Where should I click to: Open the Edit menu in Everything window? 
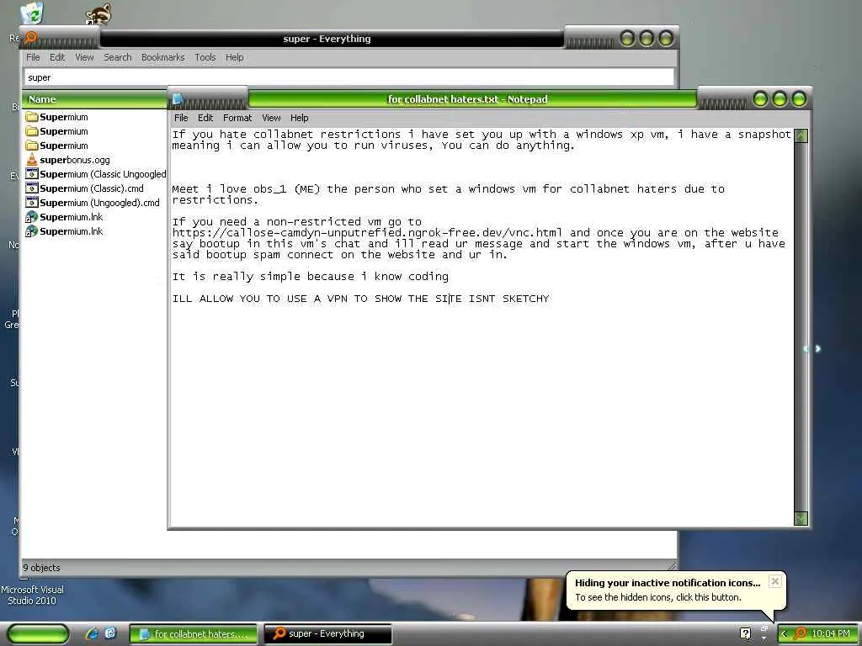tap(57, 57)
